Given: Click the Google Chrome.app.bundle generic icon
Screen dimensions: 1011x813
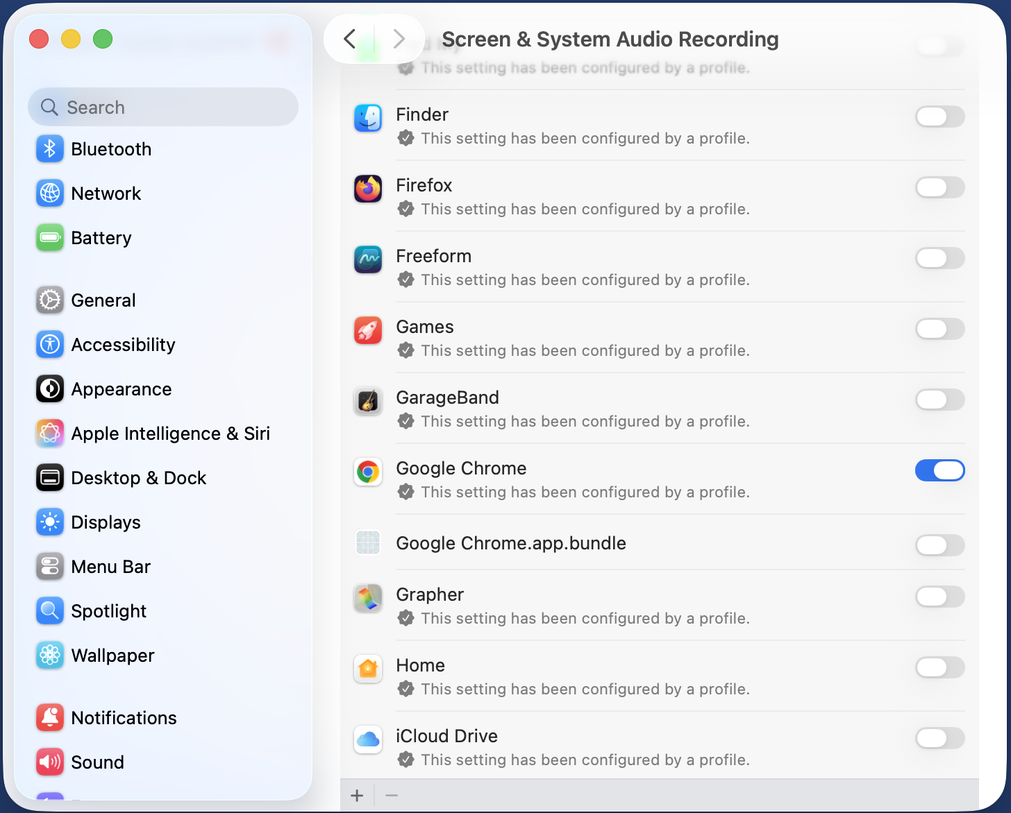Looking at the screenshot, I should (x=368, y=542).
